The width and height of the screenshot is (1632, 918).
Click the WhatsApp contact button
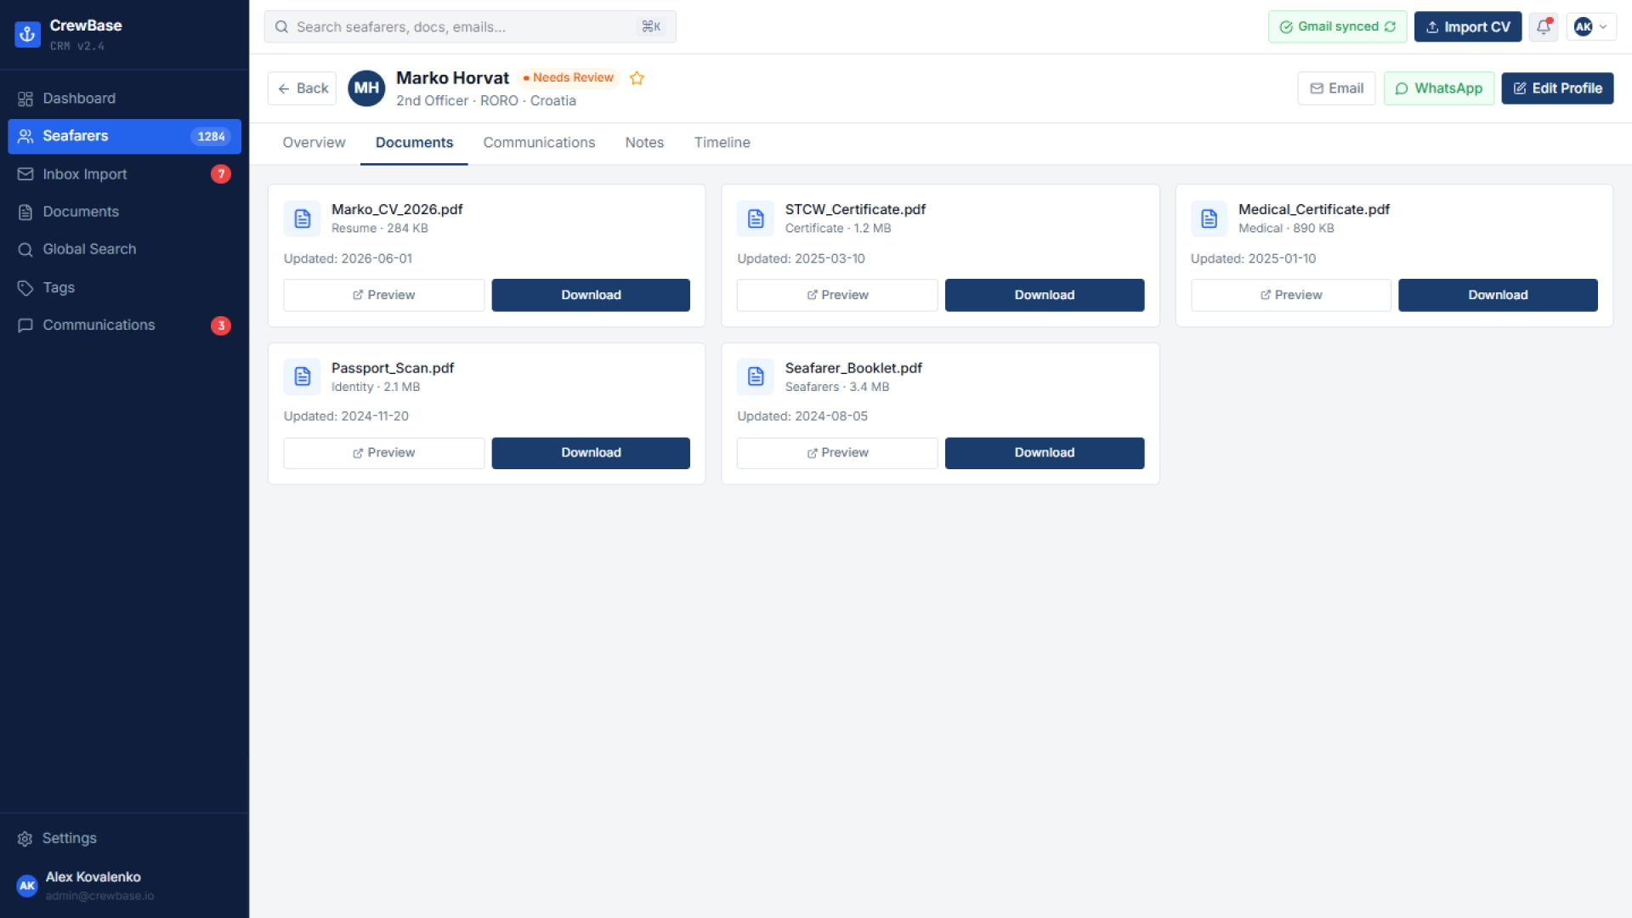pyautogui.click(x=1438, y=88)
